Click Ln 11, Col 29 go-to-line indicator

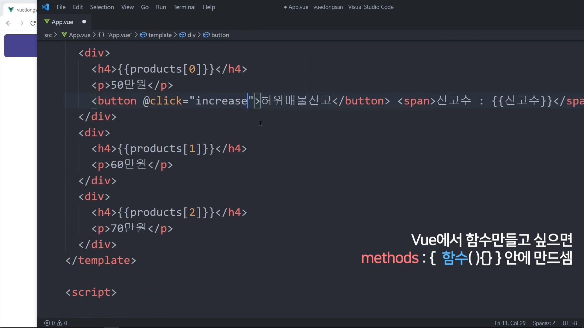(x=510, y=323)
